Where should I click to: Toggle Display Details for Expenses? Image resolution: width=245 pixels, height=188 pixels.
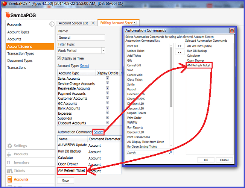pos(107,112)
